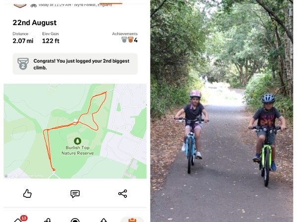The width and height of the screenshot is (297, 222).
Task: Tap the Achievements trophy icons
Action: 128,39
